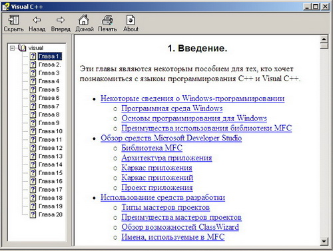The height and width of the screenshot is (251, 333).
Task: Open Глава 20 topic
Action: click(x=51, y=214)
